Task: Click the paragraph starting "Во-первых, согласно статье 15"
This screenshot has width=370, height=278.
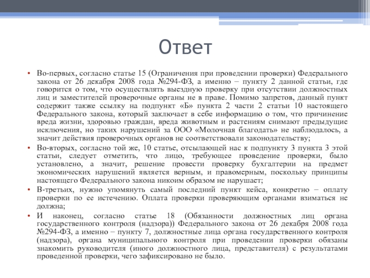Action: 192,106
